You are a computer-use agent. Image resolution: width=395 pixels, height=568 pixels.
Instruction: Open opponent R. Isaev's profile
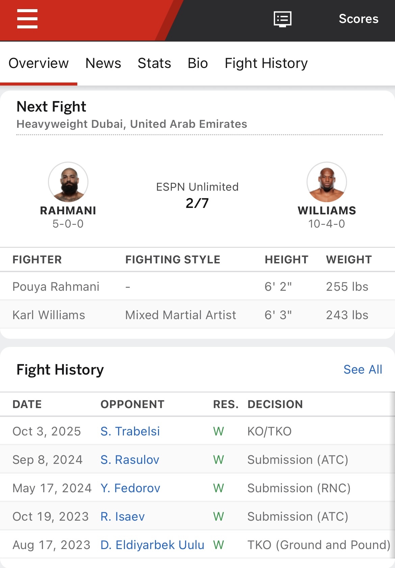point(123,517)
